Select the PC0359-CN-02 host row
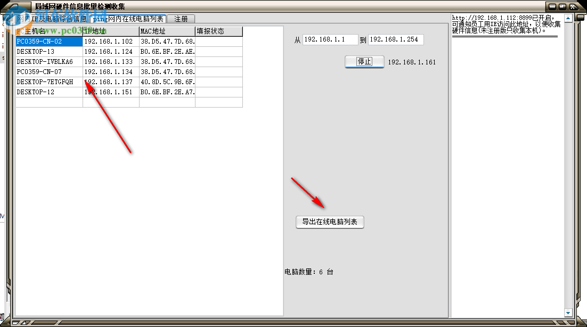Viewport: 587px width, 327px height. [x=48, y=41]
